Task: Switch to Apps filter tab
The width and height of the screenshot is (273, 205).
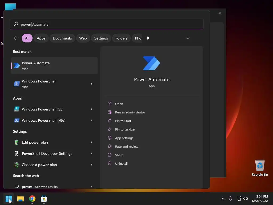Action: coord(41,38)
